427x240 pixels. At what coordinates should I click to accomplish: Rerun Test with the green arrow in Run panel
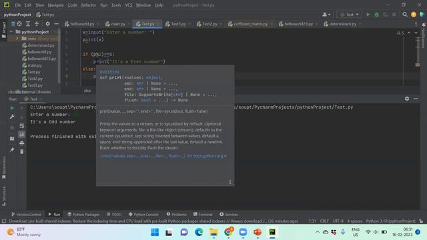point(12,108)
